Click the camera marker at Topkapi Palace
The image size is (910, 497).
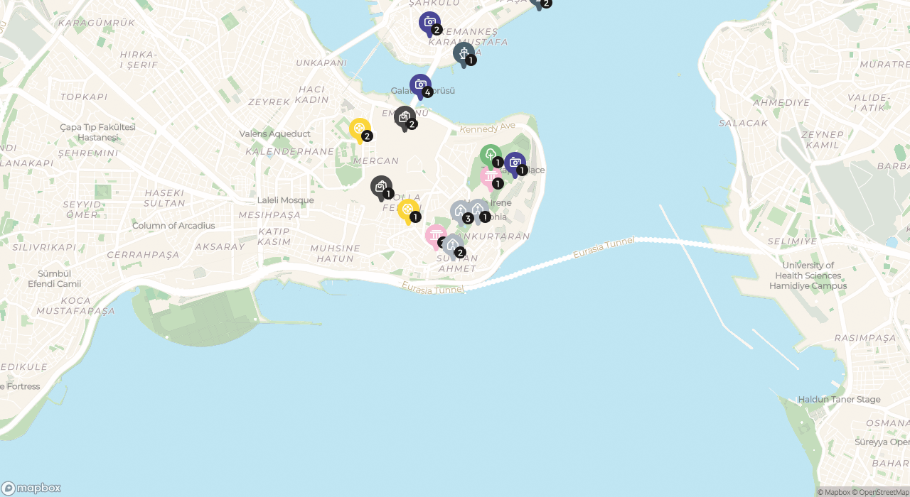(x=515, y=164)
